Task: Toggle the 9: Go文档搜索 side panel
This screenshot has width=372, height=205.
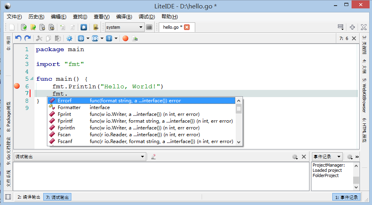Action: click(x=8, y=151)
